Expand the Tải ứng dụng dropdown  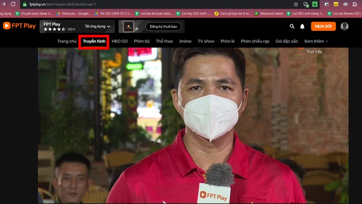tap(97, 26)
